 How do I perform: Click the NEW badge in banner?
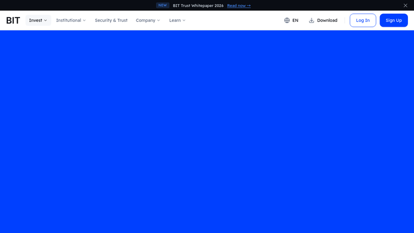click(x=162, y=5)
